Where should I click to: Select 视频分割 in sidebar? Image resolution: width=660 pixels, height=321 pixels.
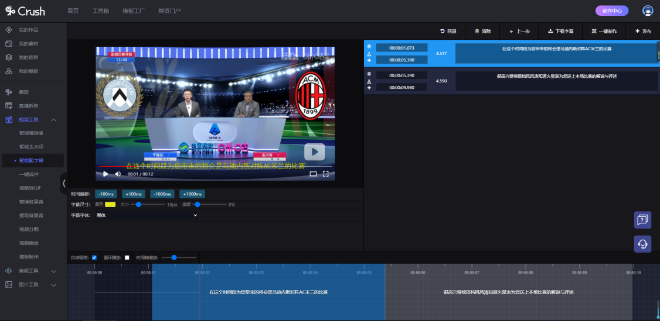click(x=29, y=230)
